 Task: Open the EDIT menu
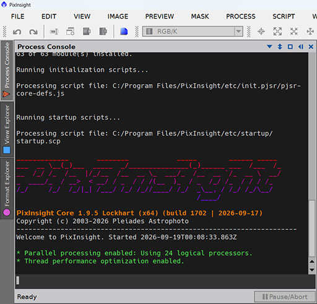pyautogui.click(x=49, y=16)
